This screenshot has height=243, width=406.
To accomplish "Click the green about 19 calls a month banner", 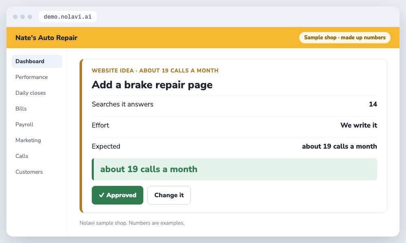I will pos(234,169).
